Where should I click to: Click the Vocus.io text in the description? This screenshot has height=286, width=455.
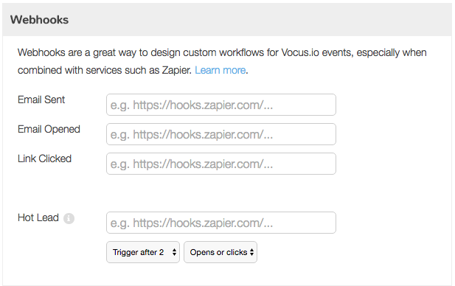point(300,53)
